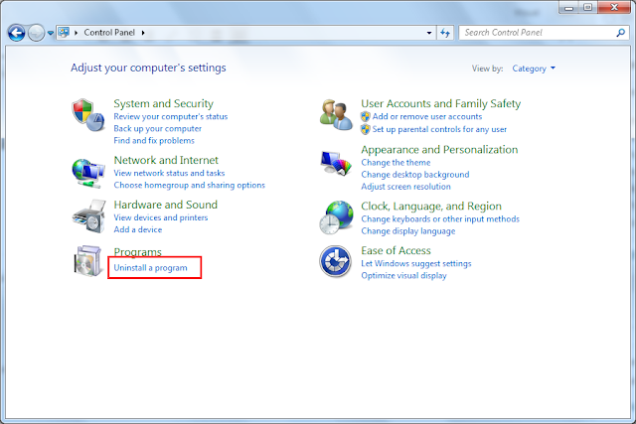This screenshot has width=636, height=424.
Task: Click the Programs disc box icon
Action: point(87,260)
